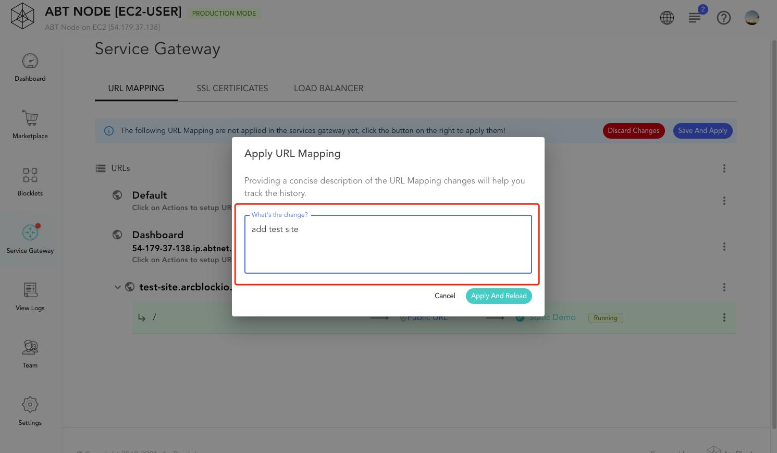Open Settings gear in sidebar
This screenshot has height=453, width=777.
pyautogui.click(x=30, y=405)
